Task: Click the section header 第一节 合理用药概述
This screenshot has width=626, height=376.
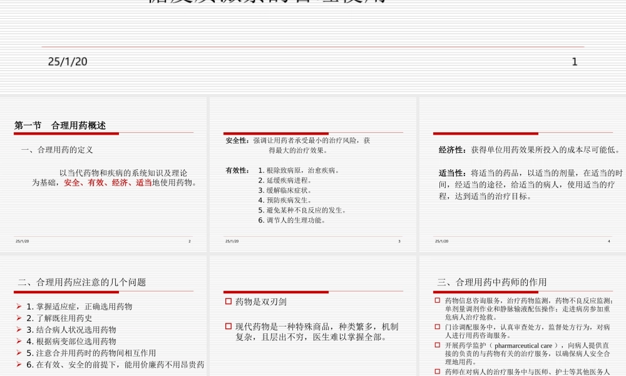Action: coord(59,125)
